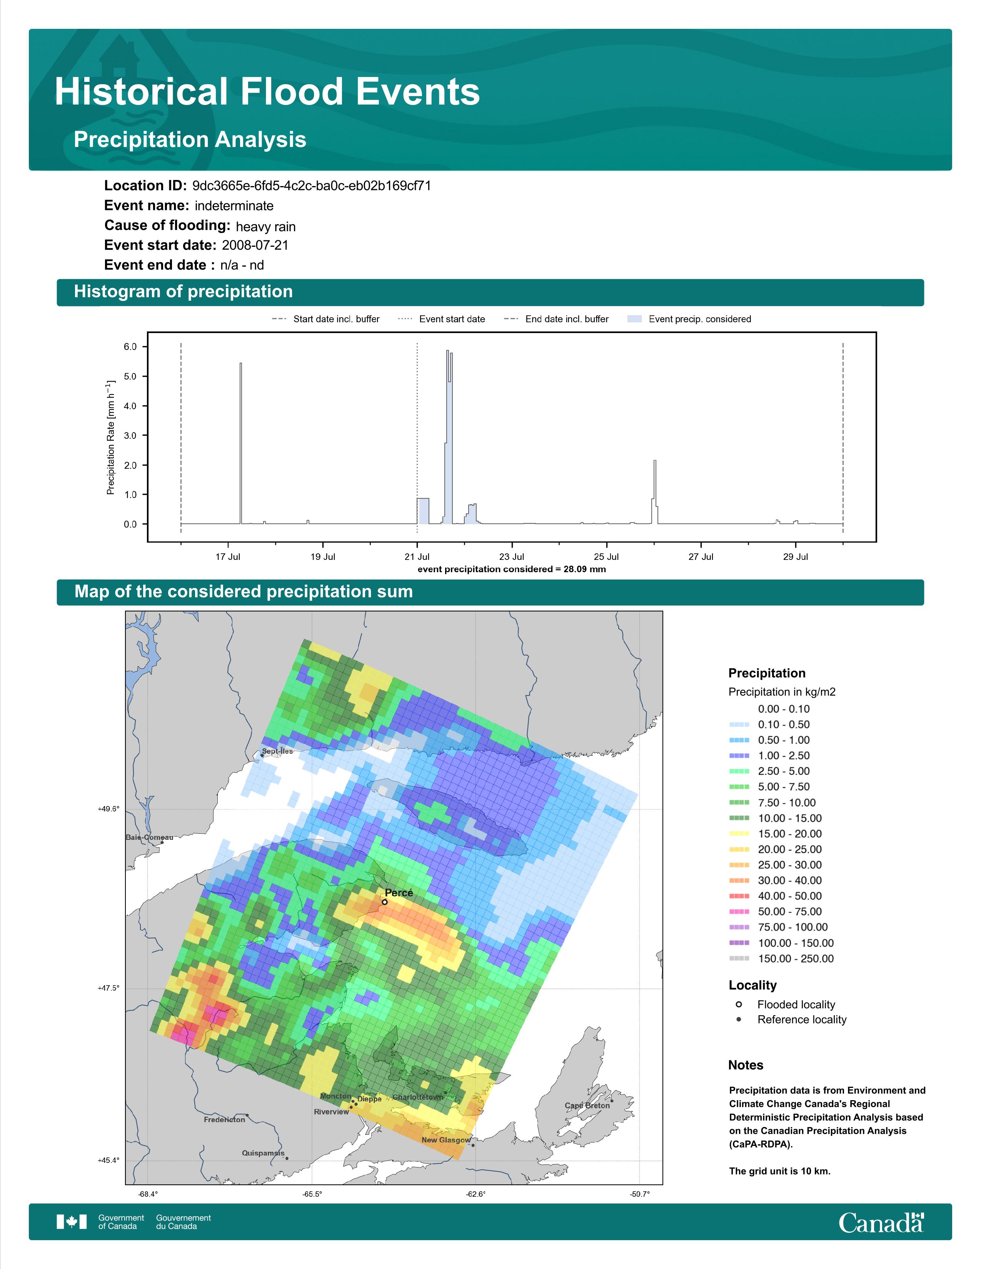This screenshot has height=1269, width=981.
Task: Click the 0.10 - 0.50 precipitation swatch
Action: pyautogui.click(x=739, y=724)
